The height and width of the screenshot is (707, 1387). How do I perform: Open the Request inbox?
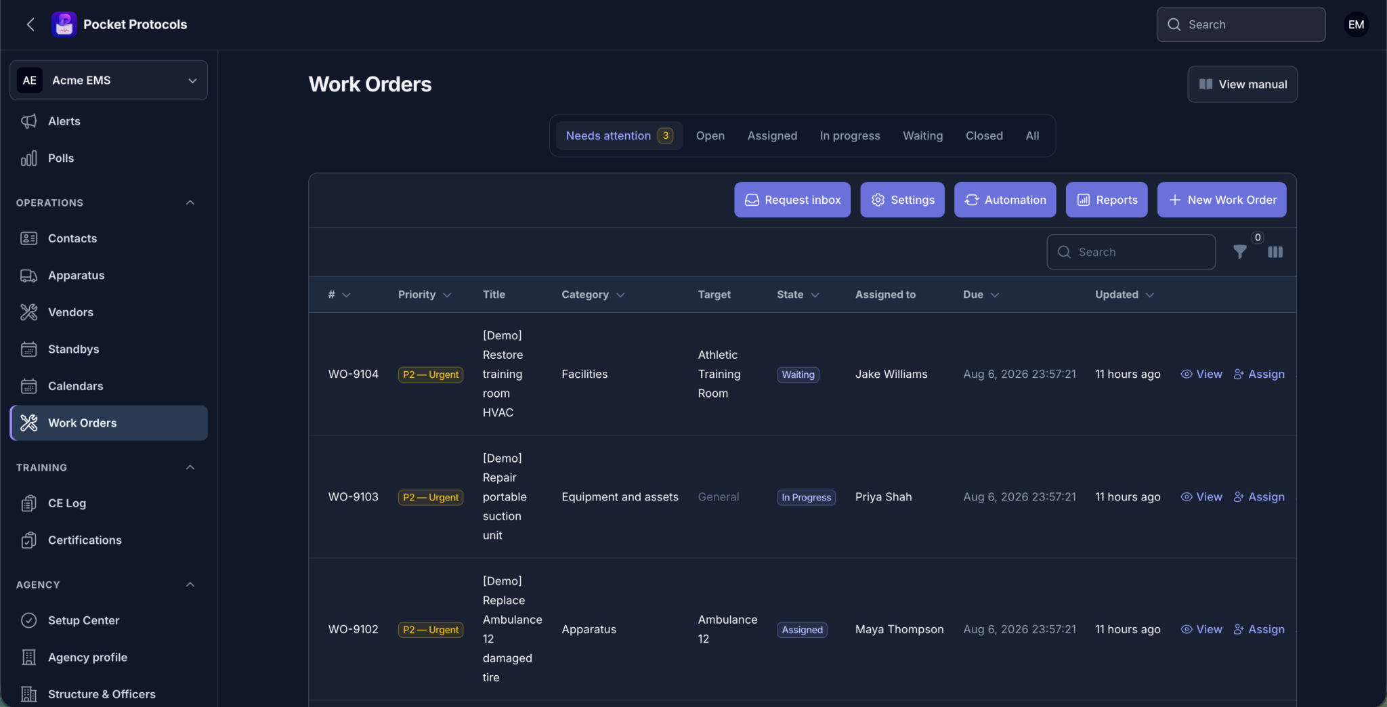(x=792, y=200)
